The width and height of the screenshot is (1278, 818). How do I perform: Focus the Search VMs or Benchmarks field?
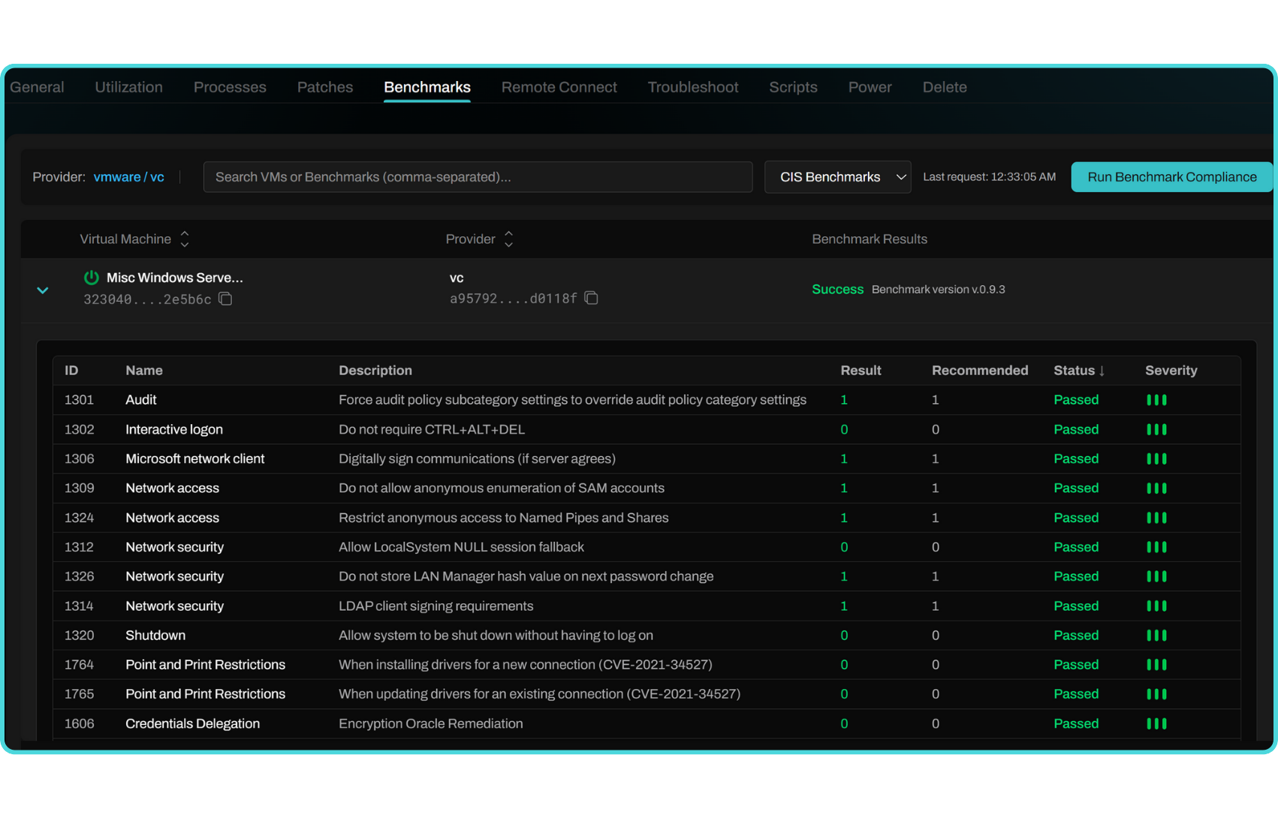tap(478, 177)
